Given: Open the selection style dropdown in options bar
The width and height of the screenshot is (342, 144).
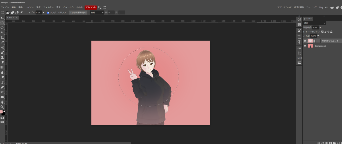Looking at the screenshot, I should [x=97, y=12].
